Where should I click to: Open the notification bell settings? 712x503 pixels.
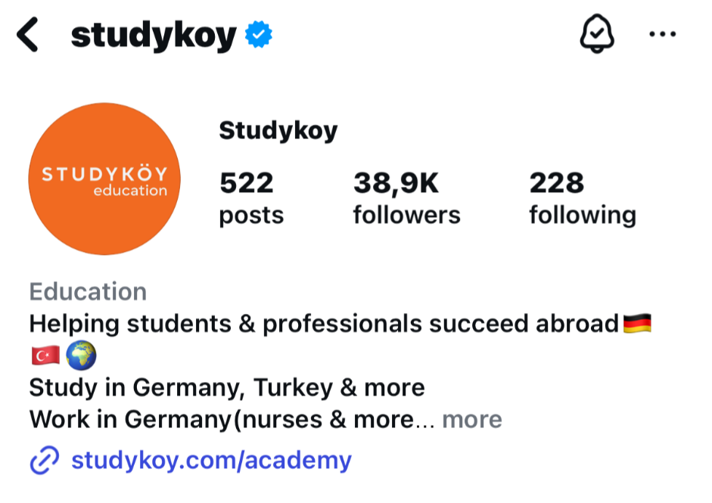click(597, 35)
